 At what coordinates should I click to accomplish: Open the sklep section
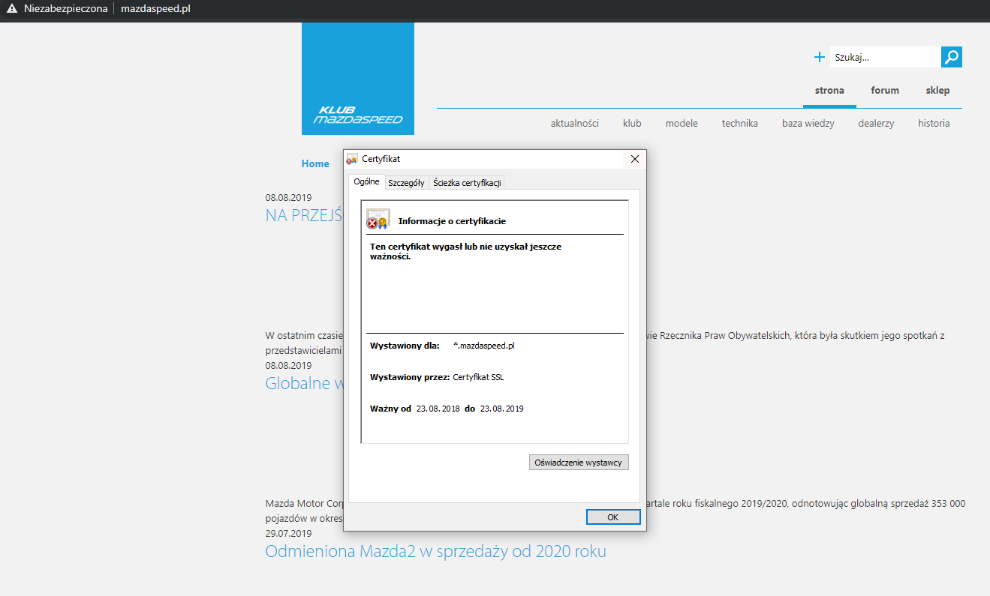pos(937,90)
